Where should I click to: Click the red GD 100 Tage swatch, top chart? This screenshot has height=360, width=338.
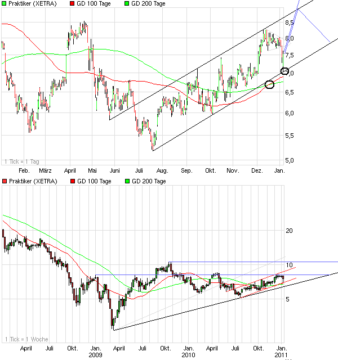coord(72,4)
